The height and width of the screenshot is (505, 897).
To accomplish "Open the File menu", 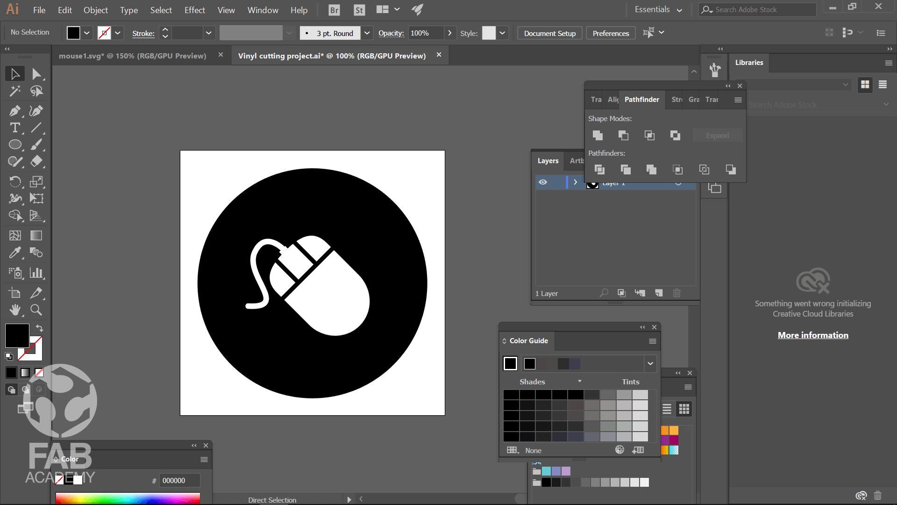I will coord(39,10).
